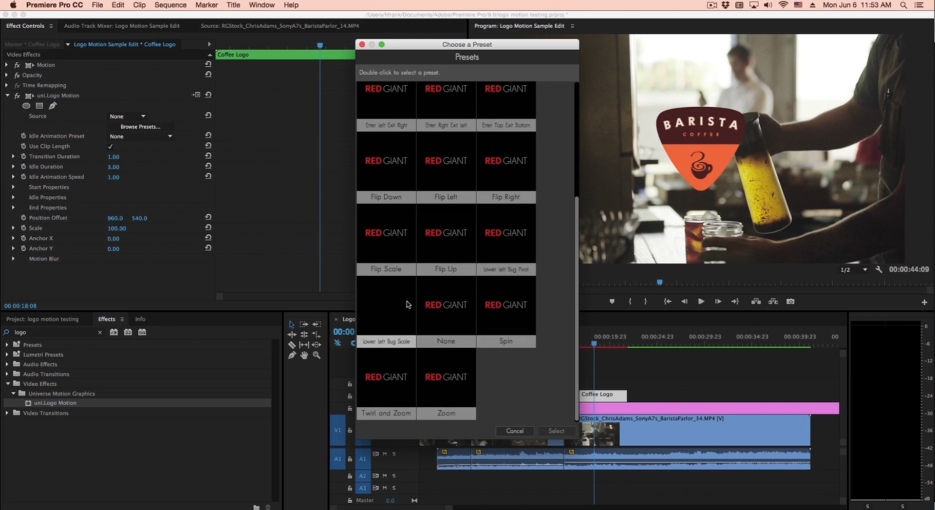Create ellipse mask for uni.Logo Motion
This screenshot has height=510, width=935.
click(26, 106)
